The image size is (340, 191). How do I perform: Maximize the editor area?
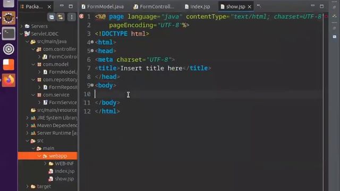[x=321, y=6]
